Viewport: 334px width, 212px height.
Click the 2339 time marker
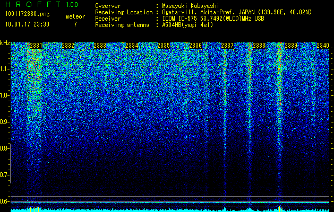(x=291, y=46)
